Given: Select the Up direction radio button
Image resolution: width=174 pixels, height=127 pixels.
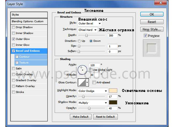Looking at the screenshot, I should pyautogui.click(x=79, y=41).
